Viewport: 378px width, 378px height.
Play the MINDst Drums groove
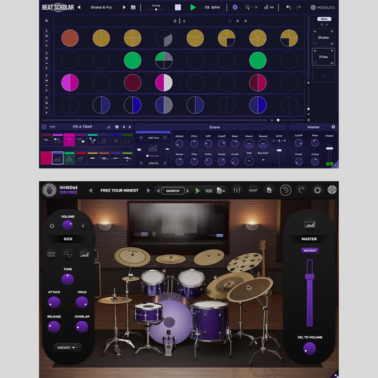click(x=198, y=191)
